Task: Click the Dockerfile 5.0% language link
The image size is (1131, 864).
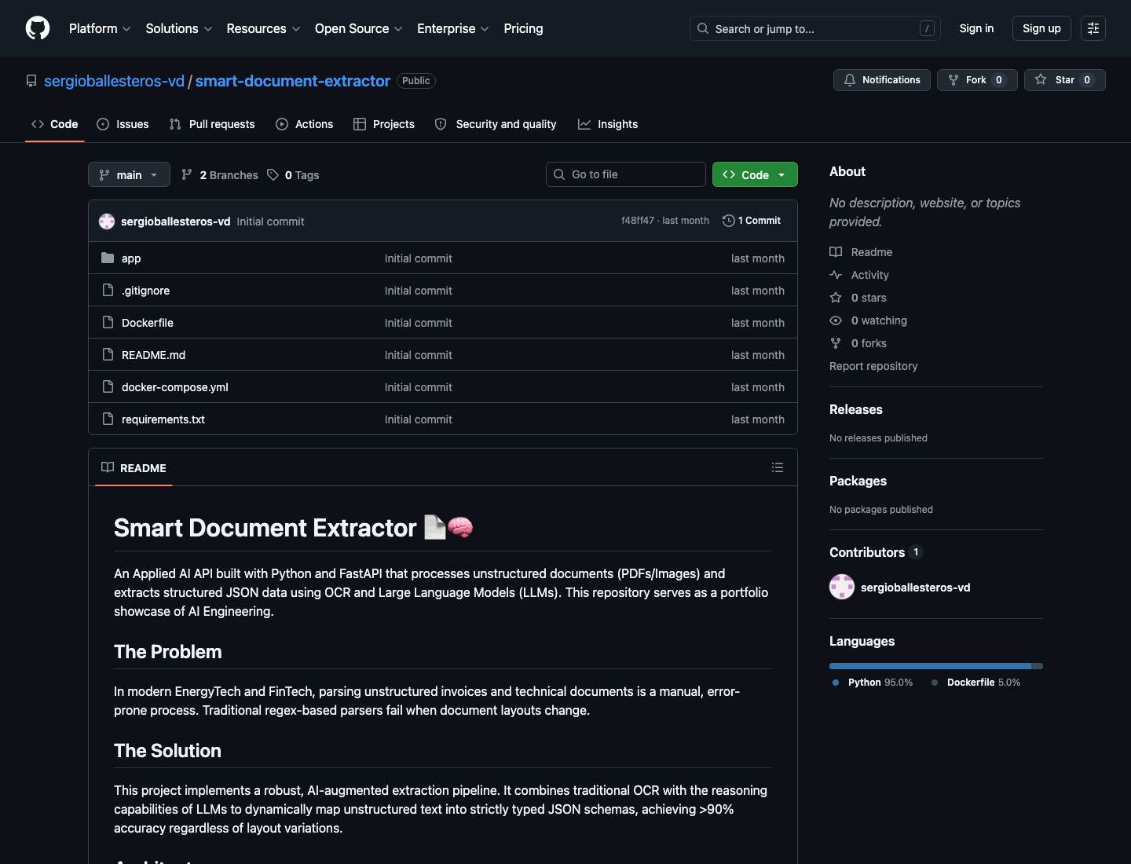Action: [x=976, y=683]
